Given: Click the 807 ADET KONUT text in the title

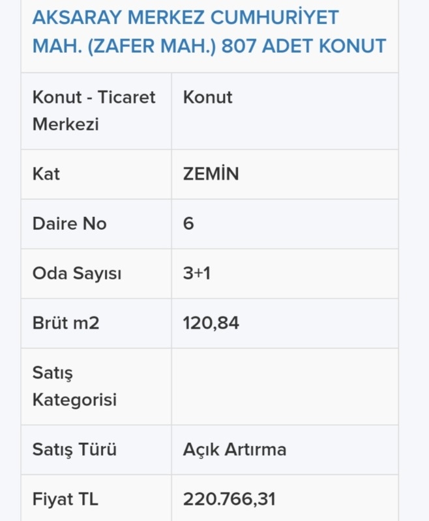Looking at the screenshot, I should (x=304, y=46).
